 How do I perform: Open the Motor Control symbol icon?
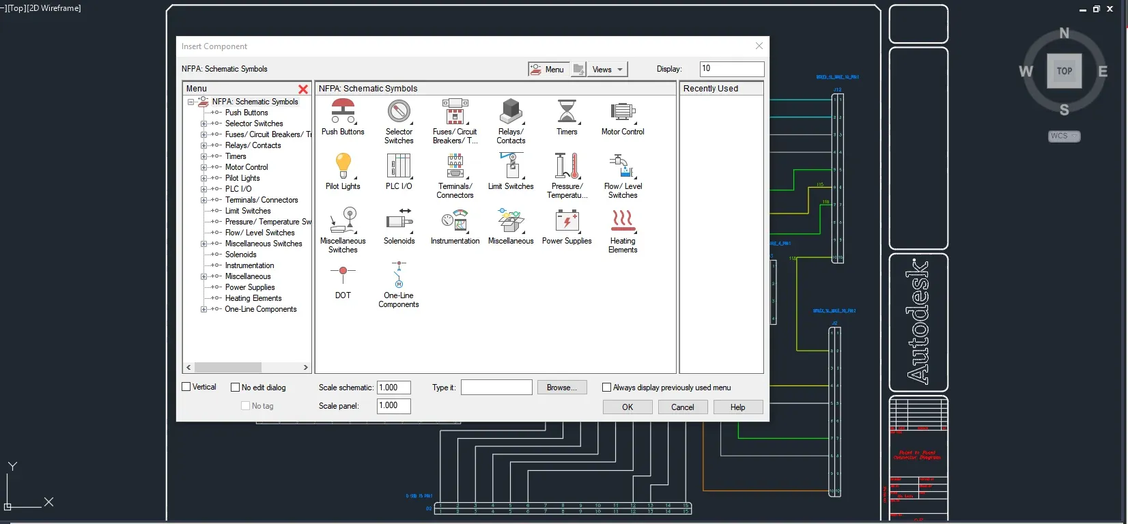623,111
